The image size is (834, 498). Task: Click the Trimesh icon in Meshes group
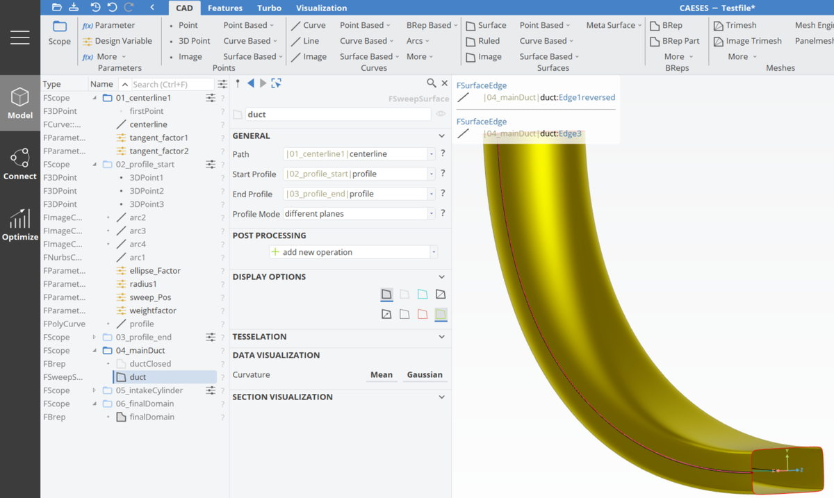pos(719,25)
